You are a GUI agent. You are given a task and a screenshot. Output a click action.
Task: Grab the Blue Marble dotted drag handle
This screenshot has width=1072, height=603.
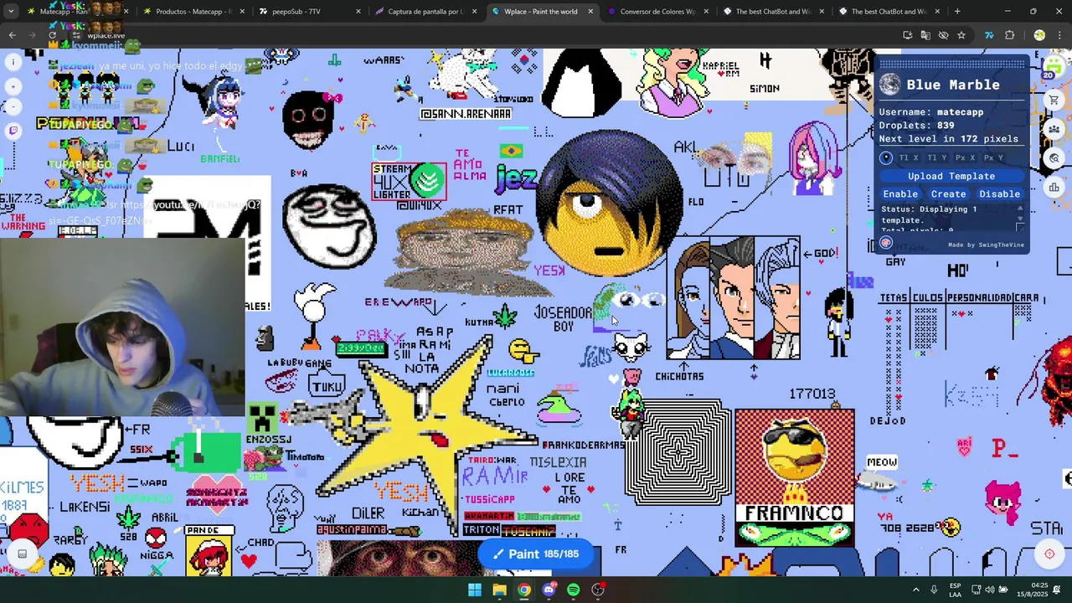click(951, 64)
